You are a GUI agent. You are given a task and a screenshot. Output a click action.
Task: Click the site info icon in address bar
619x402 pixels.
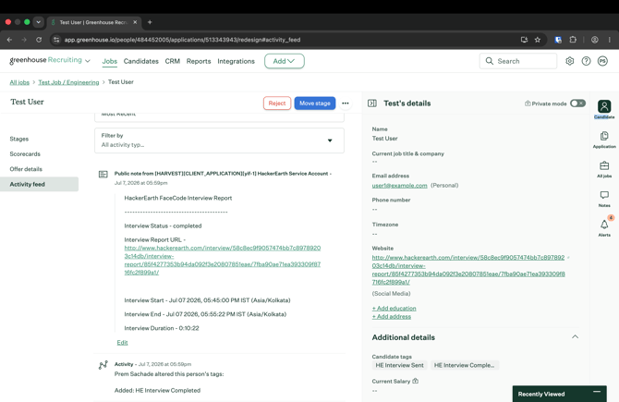[56, 40]
